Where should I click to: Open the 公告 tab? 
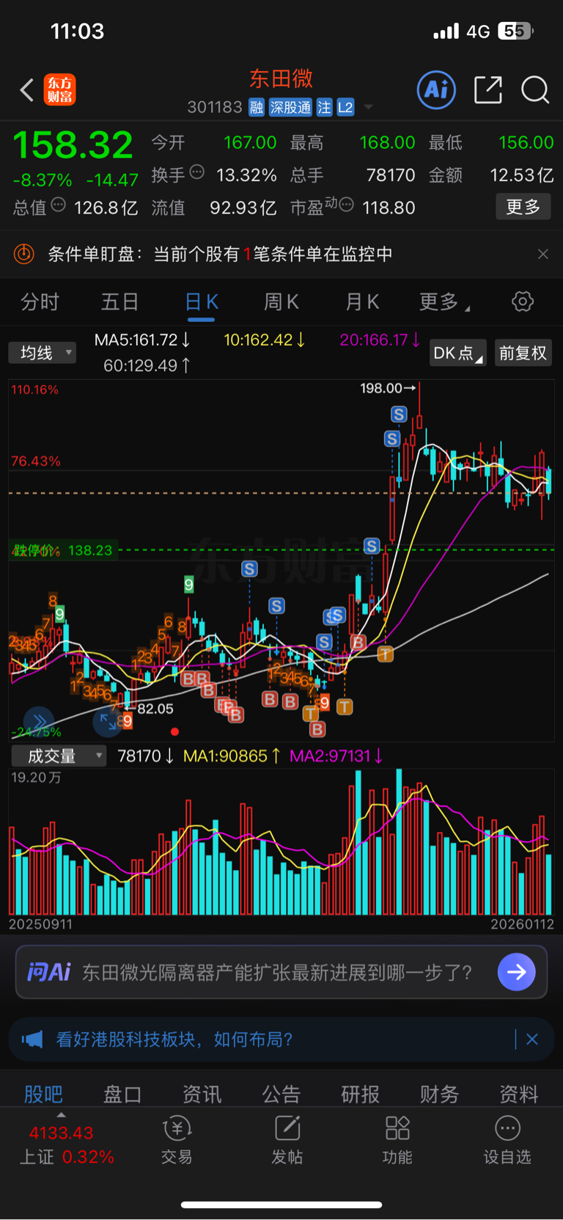[281, 1094]
